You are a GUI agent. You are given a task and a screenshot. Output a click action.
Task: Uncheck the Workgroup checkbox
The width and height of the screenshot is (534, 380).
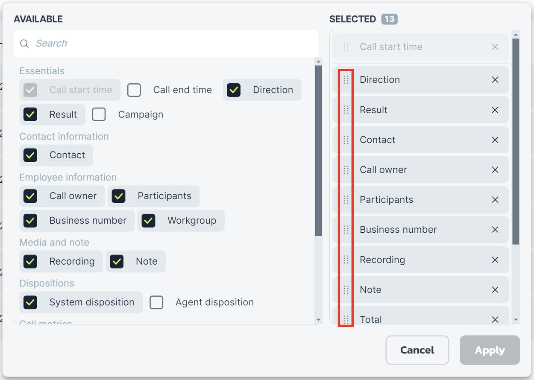(x=149, y=220)
